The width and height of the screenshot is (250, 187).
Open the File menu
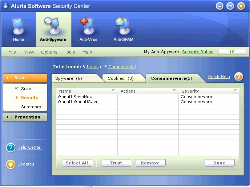(12, 52)
